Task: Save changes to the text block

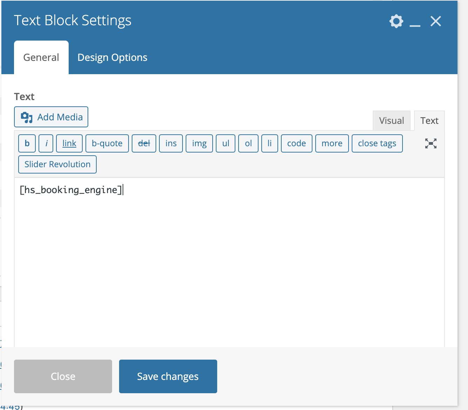Action: (168, 376)
